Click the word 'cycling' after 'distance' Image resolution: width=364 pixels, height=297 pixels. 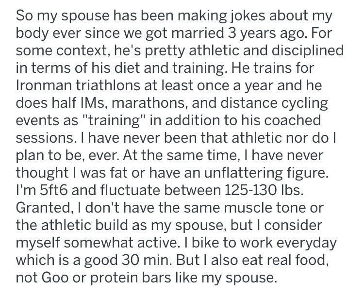tap(305, 103)
